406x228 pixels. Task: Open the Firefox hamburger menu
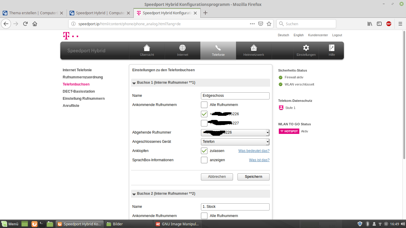[400, 24]
